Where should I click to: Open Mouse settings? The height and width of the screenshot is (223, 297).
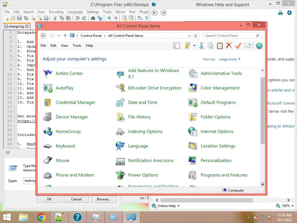[56, 160]
